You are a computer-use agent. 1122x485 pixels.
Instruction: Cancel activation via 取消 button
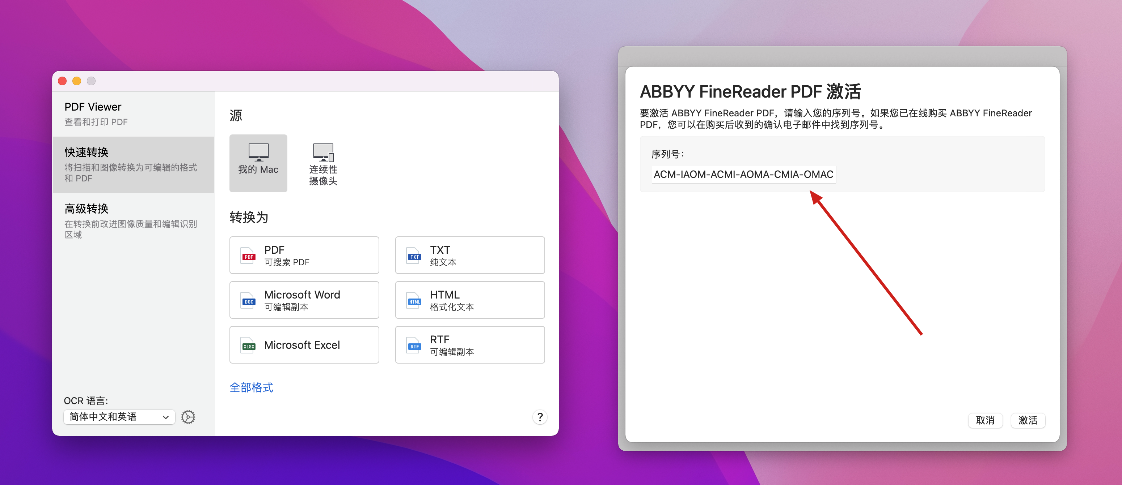point(985,420)
